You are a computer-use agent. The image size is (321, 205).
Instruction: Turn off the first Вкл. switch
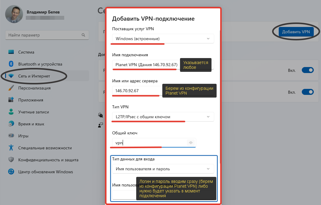[308, 70]
